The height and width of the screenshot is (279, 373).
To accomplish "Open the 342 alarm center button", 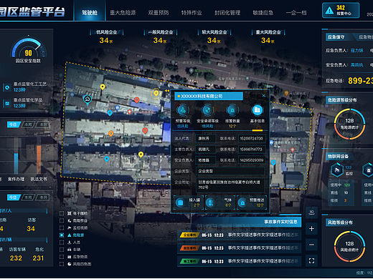I will tap(341, 11).
